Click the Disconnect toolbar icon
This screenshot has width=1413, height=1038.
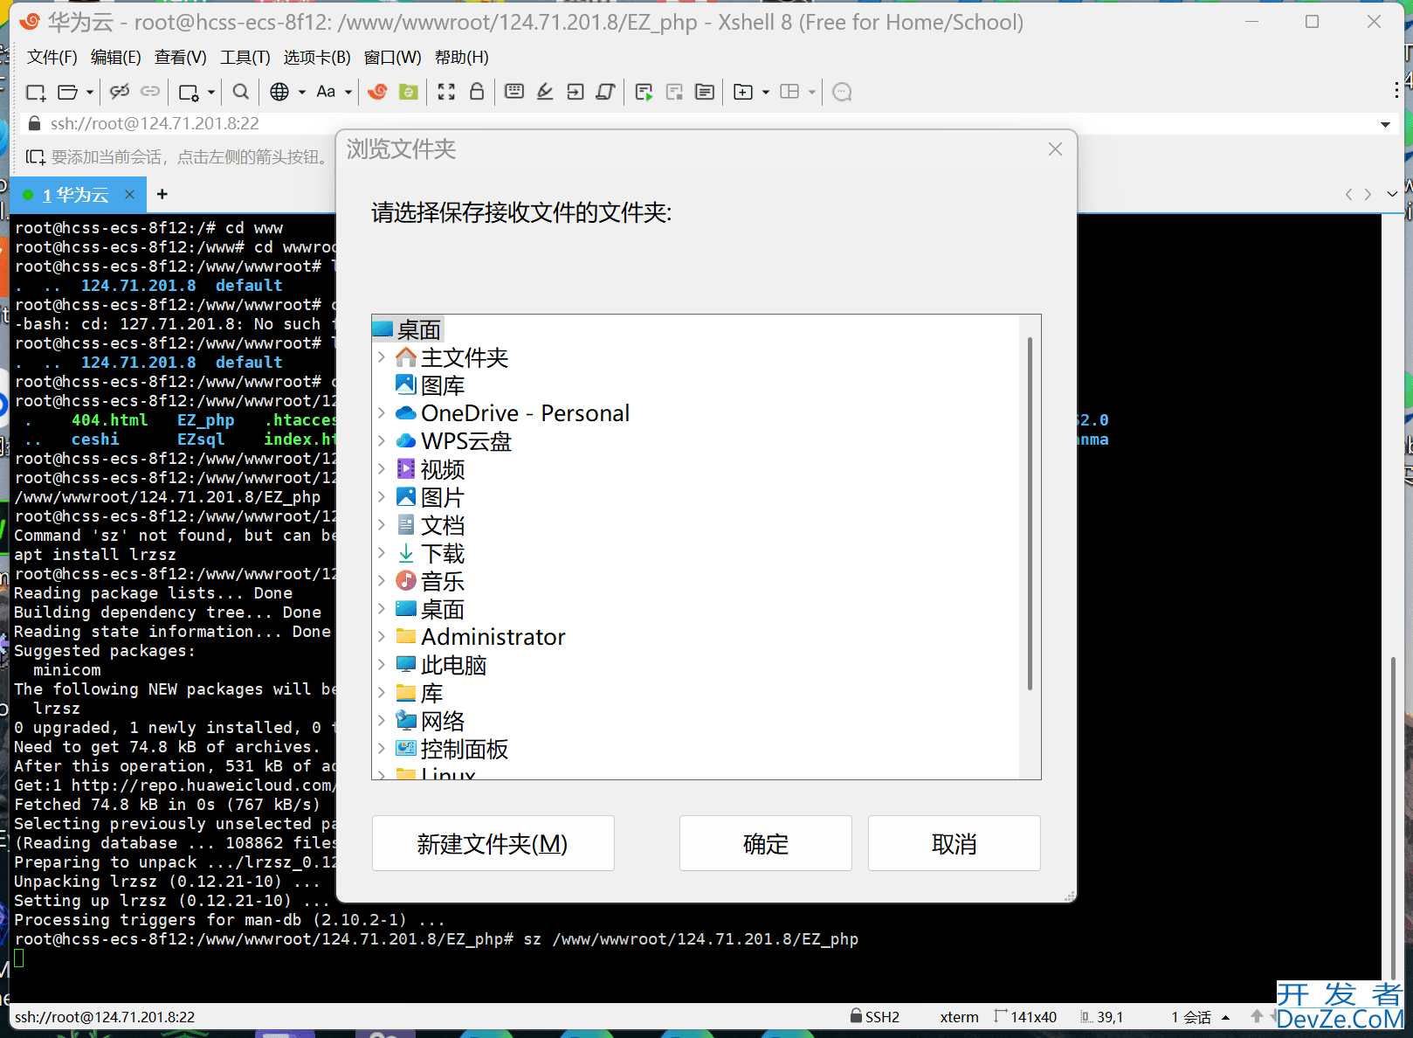120,91
